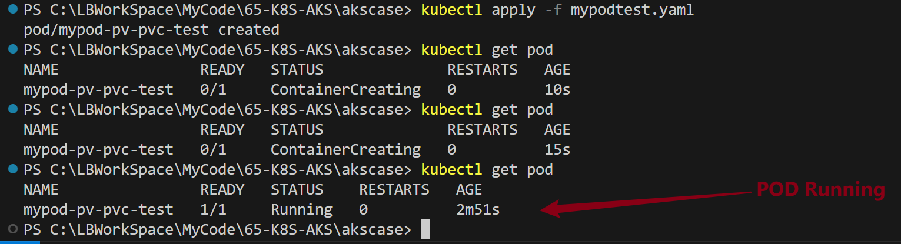This screenshot has height=244, width=901.
Task: Click the blue dot beside kubectl apply command
Action: pos(13,10)
